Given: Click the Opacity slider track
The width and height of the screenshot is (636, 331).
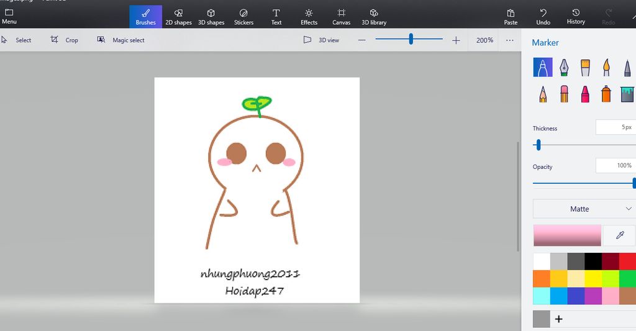Looking at the screenshot, I should click(x=583, y=183).
